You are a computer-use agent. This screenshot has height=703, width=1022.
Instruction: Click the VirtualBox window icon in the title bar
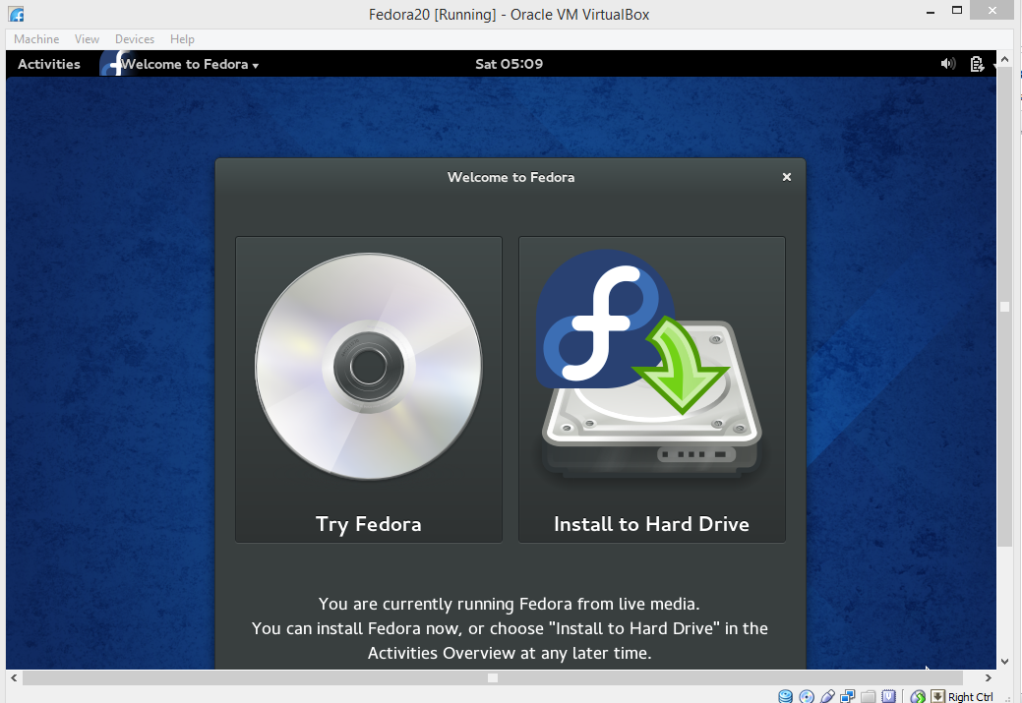[17, 14]
